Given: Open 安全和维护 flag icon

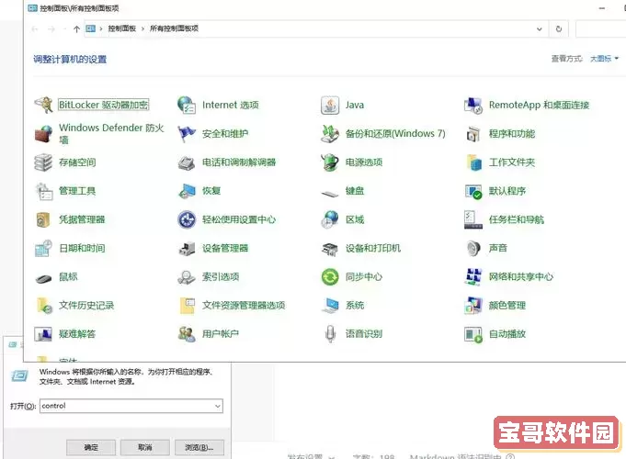Looking at the screenshot, I should point(187,134).
